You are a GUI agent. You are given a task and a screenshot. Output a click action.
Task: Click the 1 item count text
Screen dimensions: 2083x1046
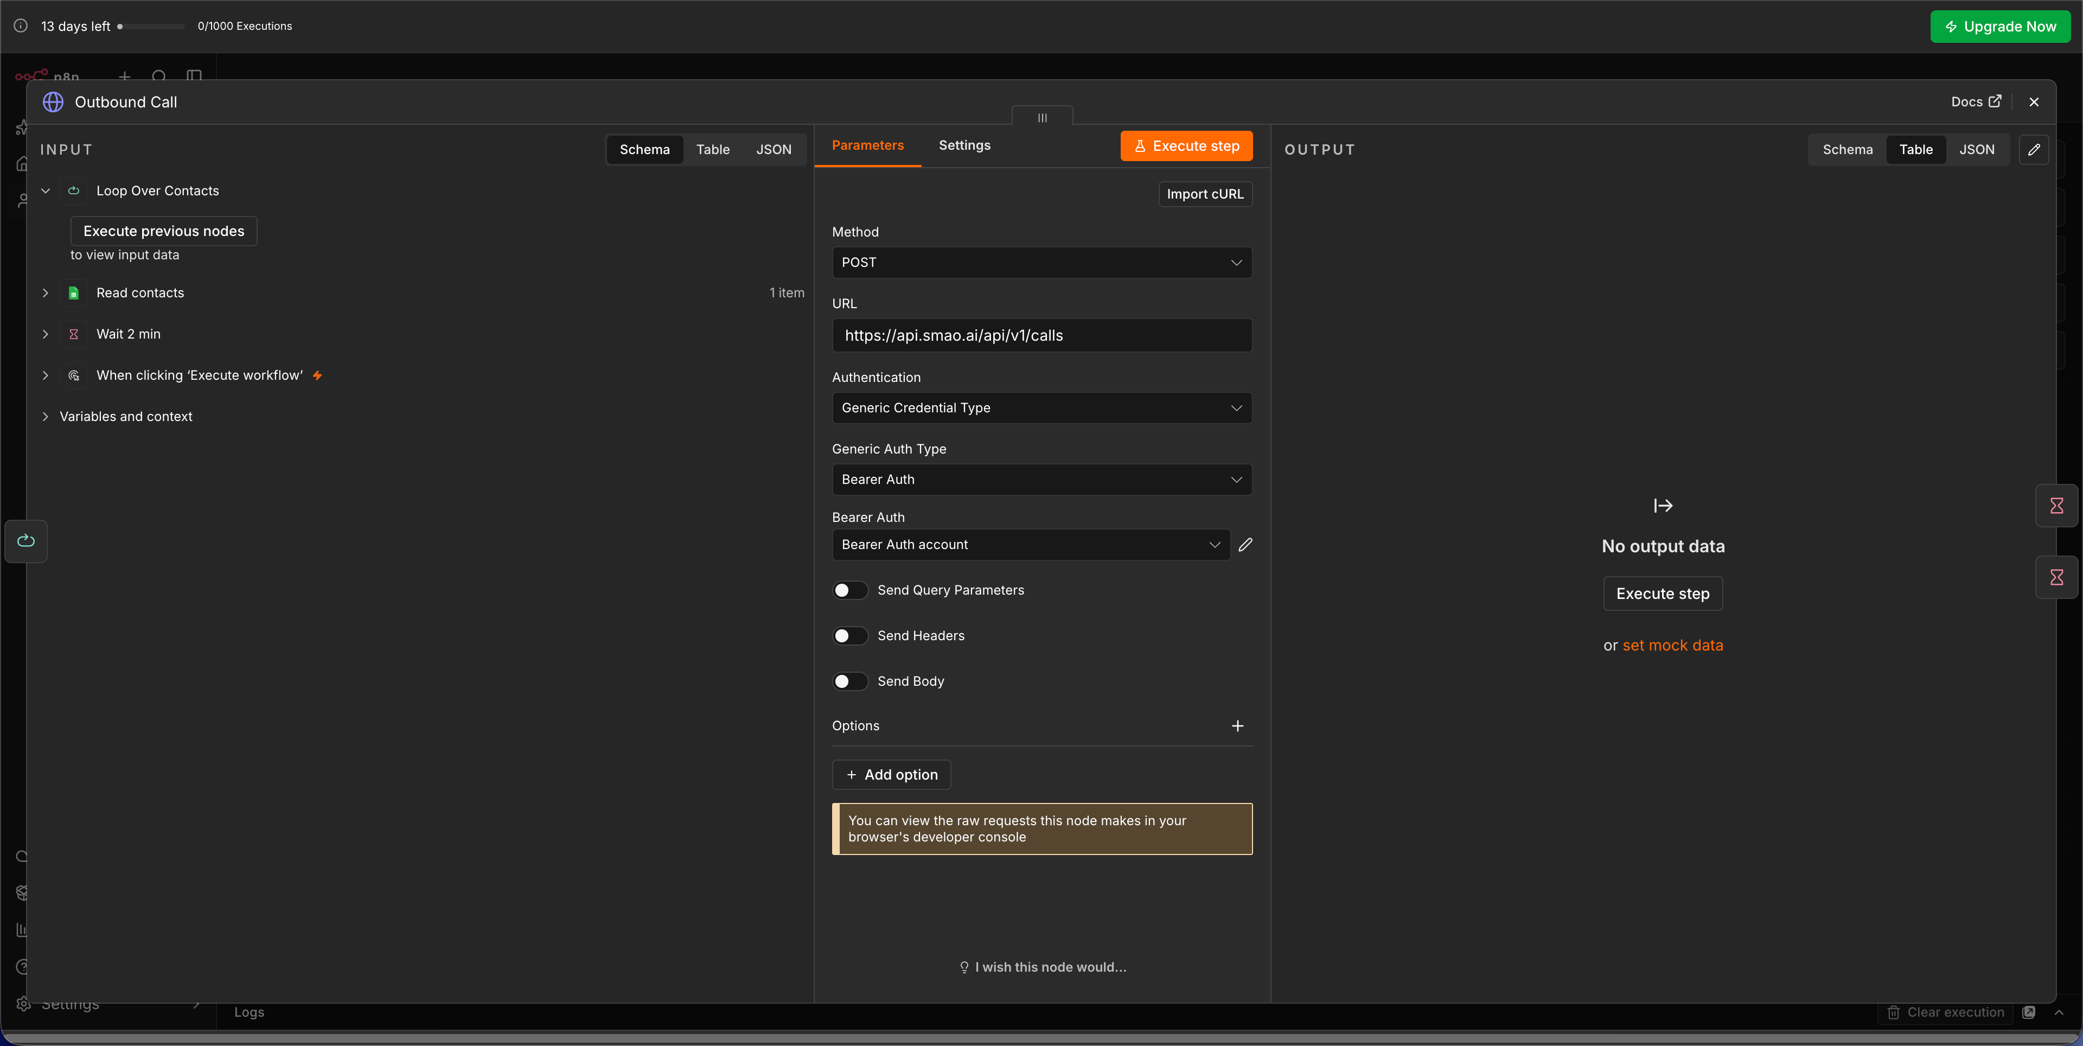pyautogui.click(x=786, y=293)
